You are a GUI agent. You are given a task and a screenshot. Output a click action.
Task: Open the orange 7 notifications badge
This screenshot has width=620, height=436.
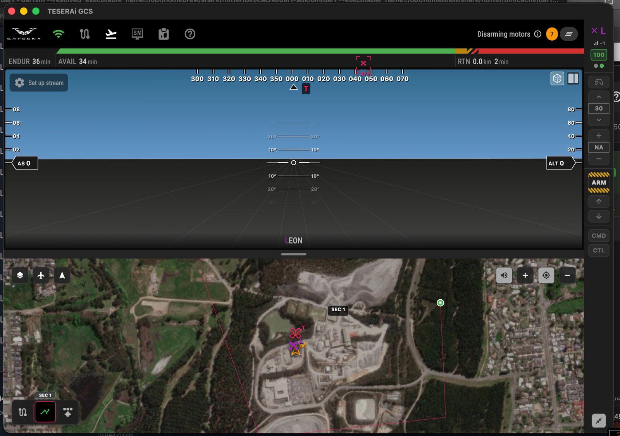point(552,34)
